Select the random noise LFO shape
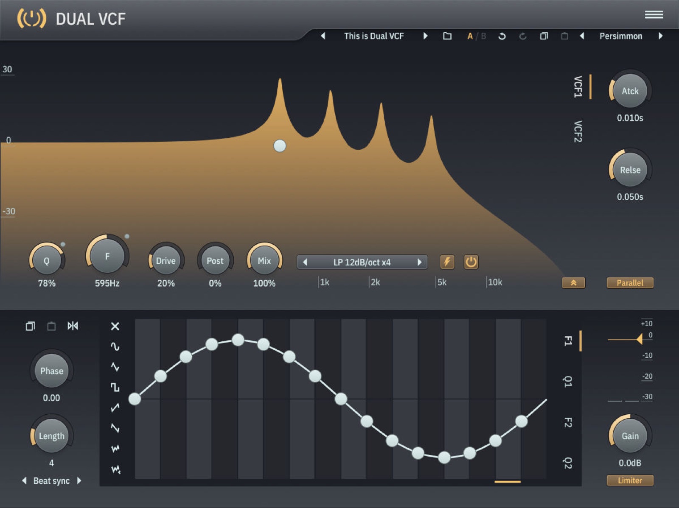This screenshot has width=679, height=508. click(x=115, y=448)
